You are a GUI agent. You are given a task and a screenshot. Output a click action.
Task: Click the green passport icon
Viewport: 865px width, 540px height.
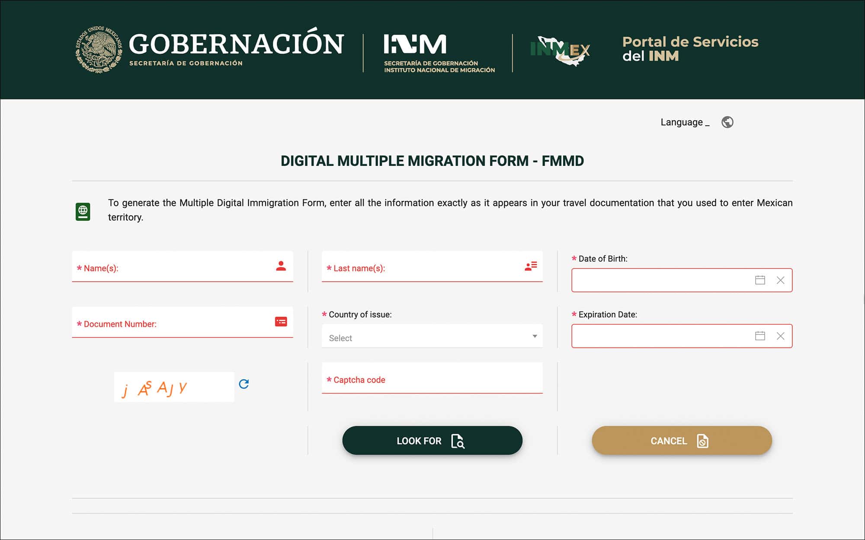coord(83,212)
